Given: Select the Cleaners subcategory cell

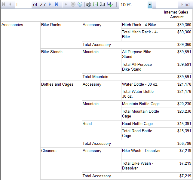Looking at the screenshot, I should 61,164.
